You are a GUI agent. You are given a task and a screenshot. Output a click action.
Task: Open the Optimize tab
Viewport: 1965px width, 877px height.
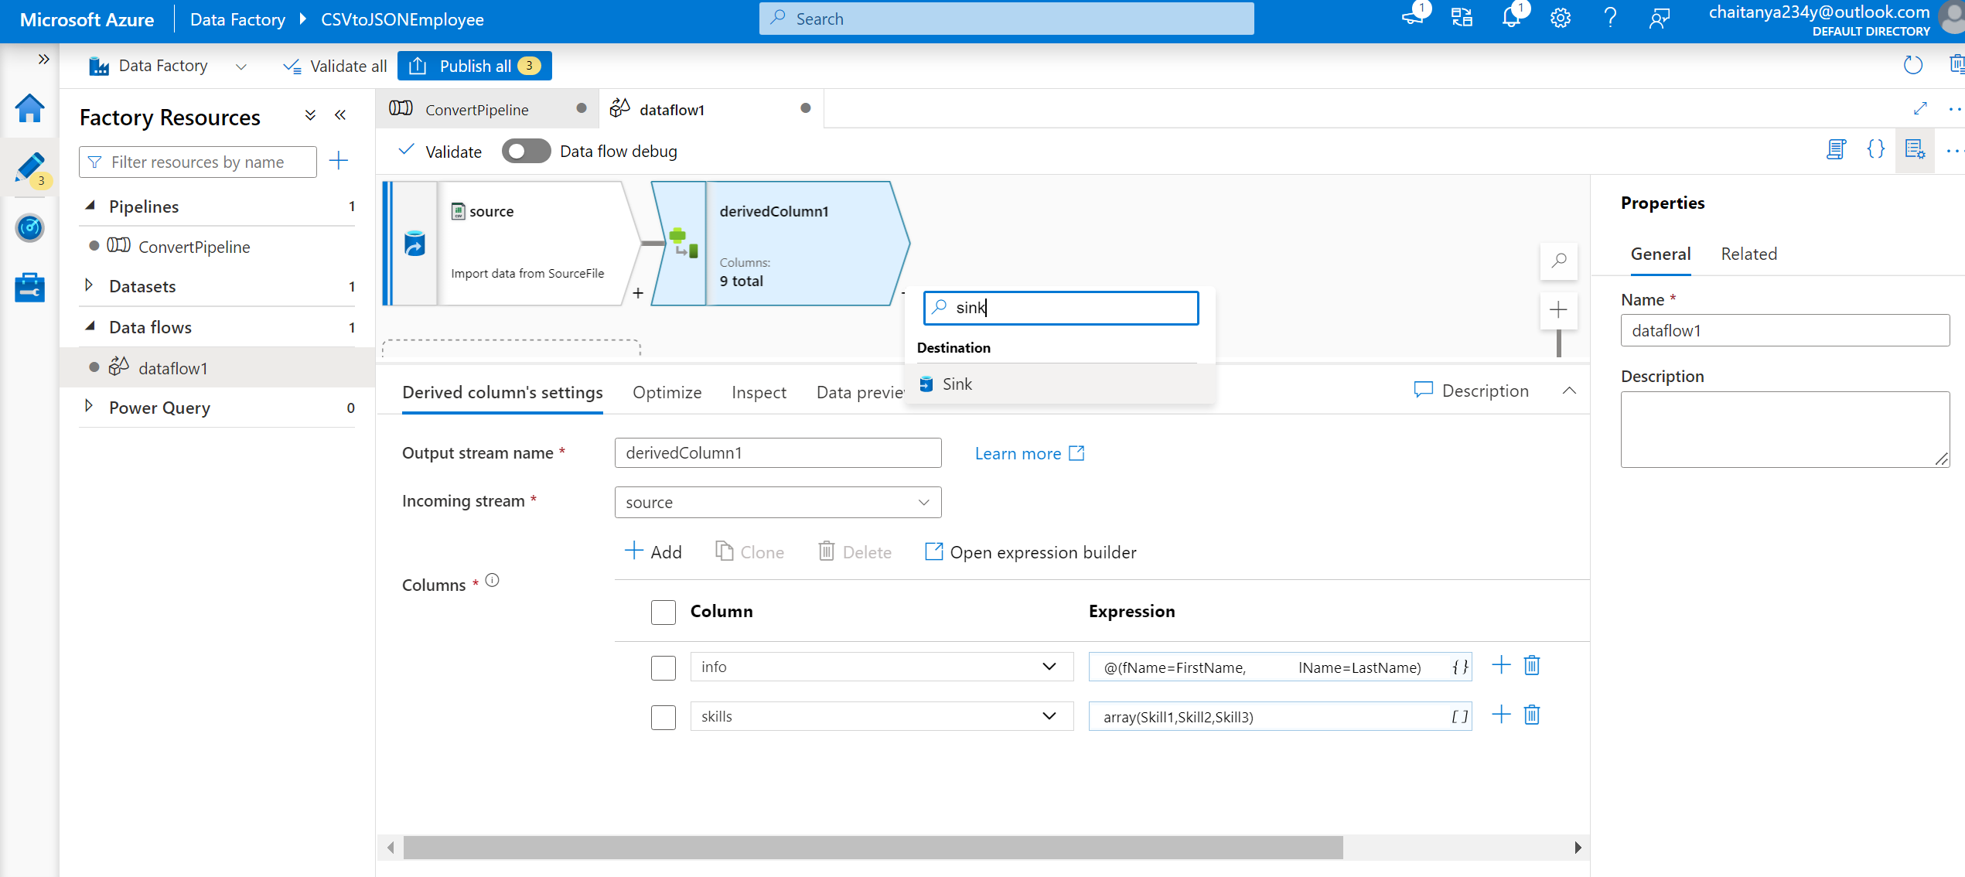coord(667,392)
